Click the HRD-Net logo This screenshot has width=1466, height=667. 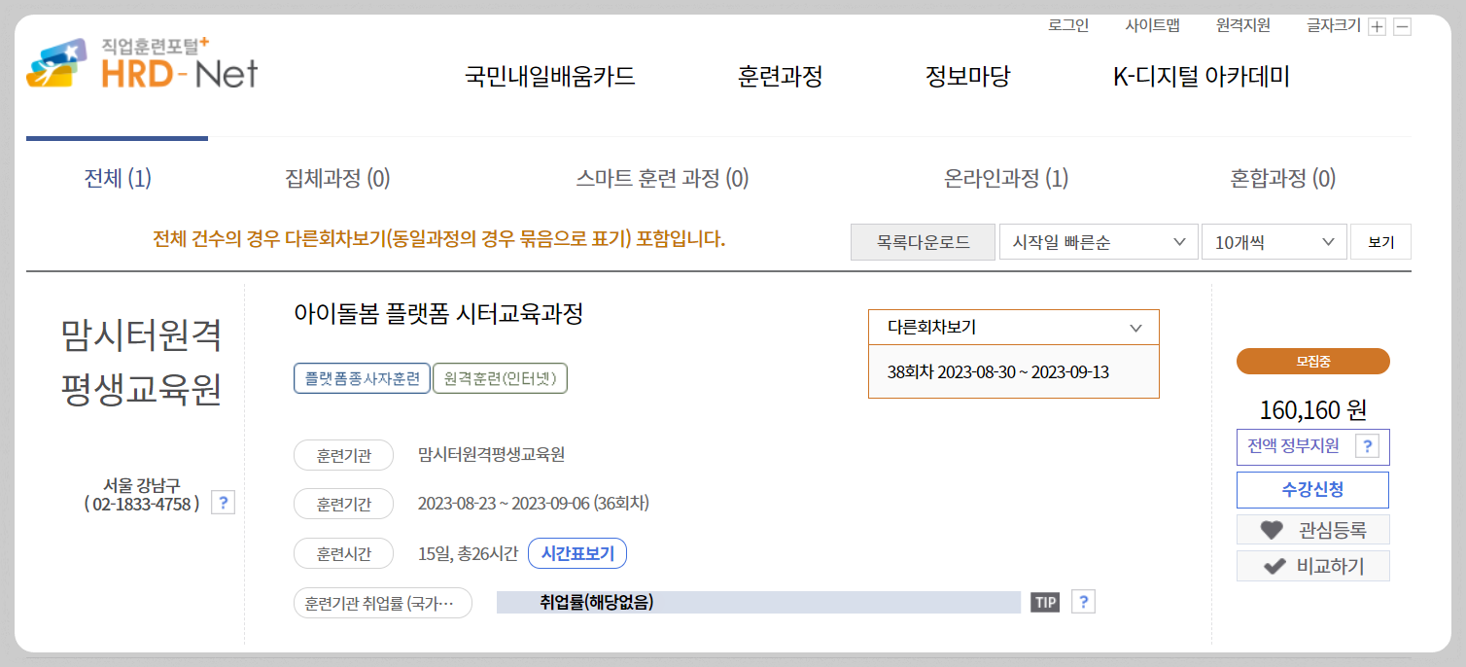click(x=141, y=64)
